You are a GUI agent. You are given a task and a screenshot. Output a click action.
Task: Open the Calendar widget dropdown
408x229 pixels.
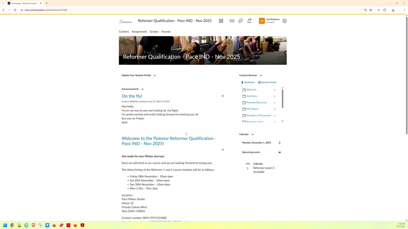(252, 134)
